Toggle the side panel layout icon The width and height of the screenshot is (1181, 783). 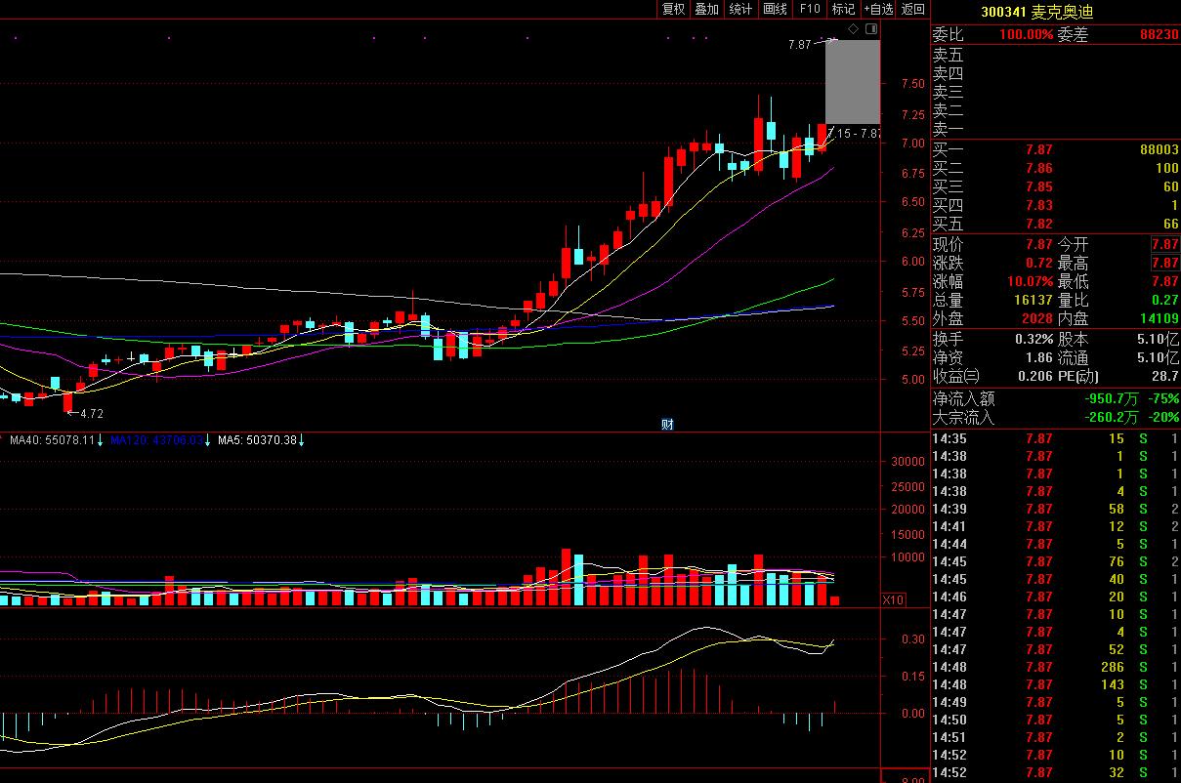tap(870, 30)
